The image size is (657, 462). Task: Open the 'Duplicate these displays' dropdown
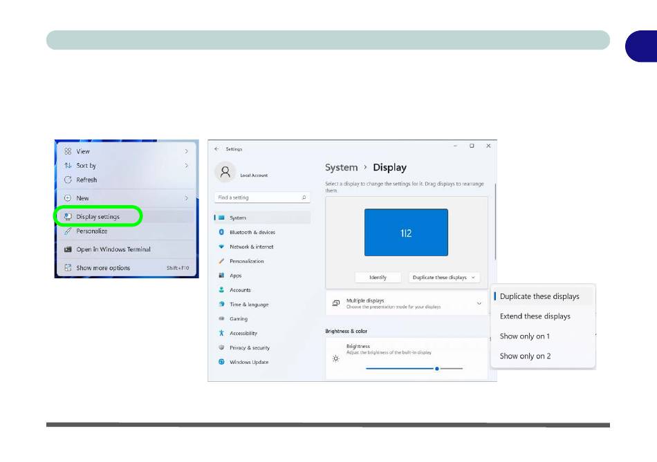(x=443, y=278)
